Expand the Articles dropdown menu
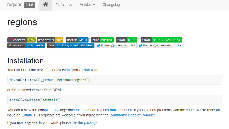This screenshot has height=129, width=229. click(87, 5)
